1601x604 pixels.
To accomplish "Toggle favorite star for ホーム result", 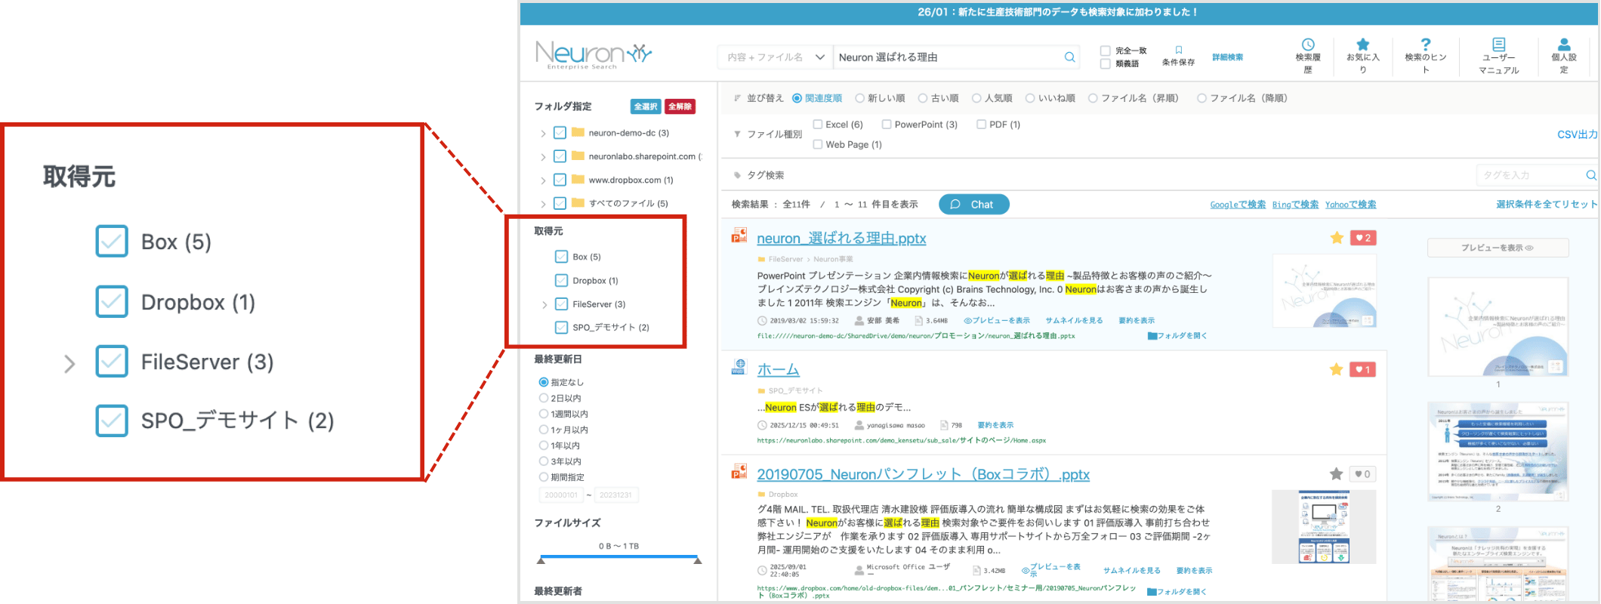I will pos(1337,369).
